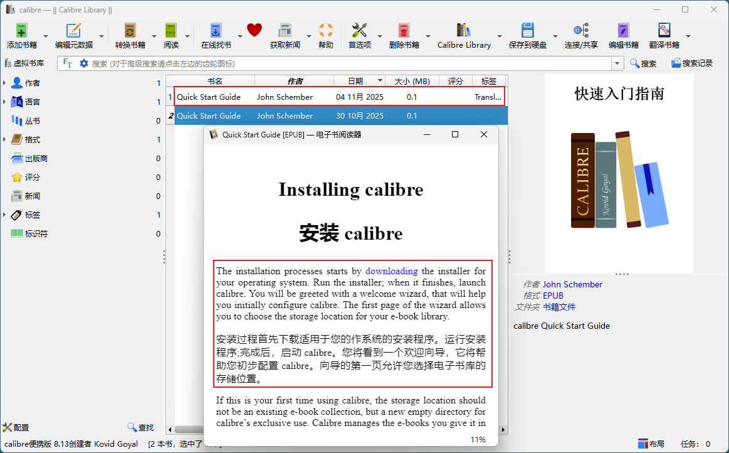Viewport: 729px width, 453px height.
Task: Sort by the Date (日期) column header
Action: coord(355,81)
